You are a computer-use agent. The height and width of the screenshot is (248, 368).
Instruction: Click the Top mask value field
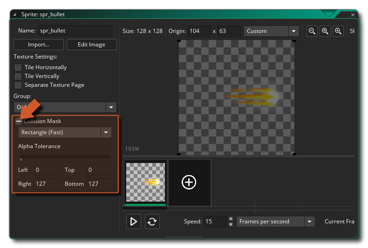pos(101,170)
